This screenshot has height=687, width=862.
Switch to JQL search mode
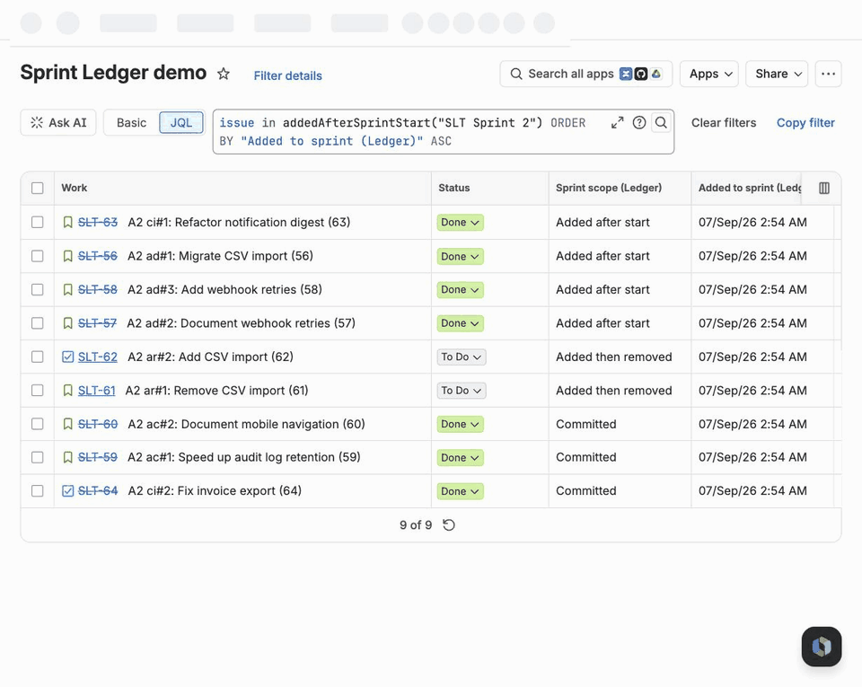pyautogui.click(x=180, y=122)
